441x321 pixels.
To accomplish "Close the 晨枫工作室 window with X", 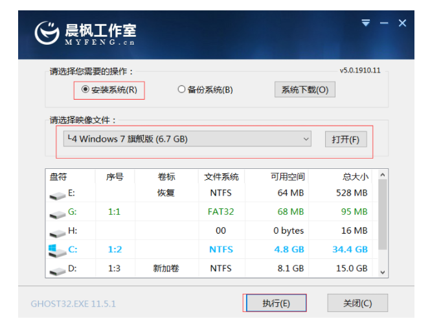I will pos(402,23).
